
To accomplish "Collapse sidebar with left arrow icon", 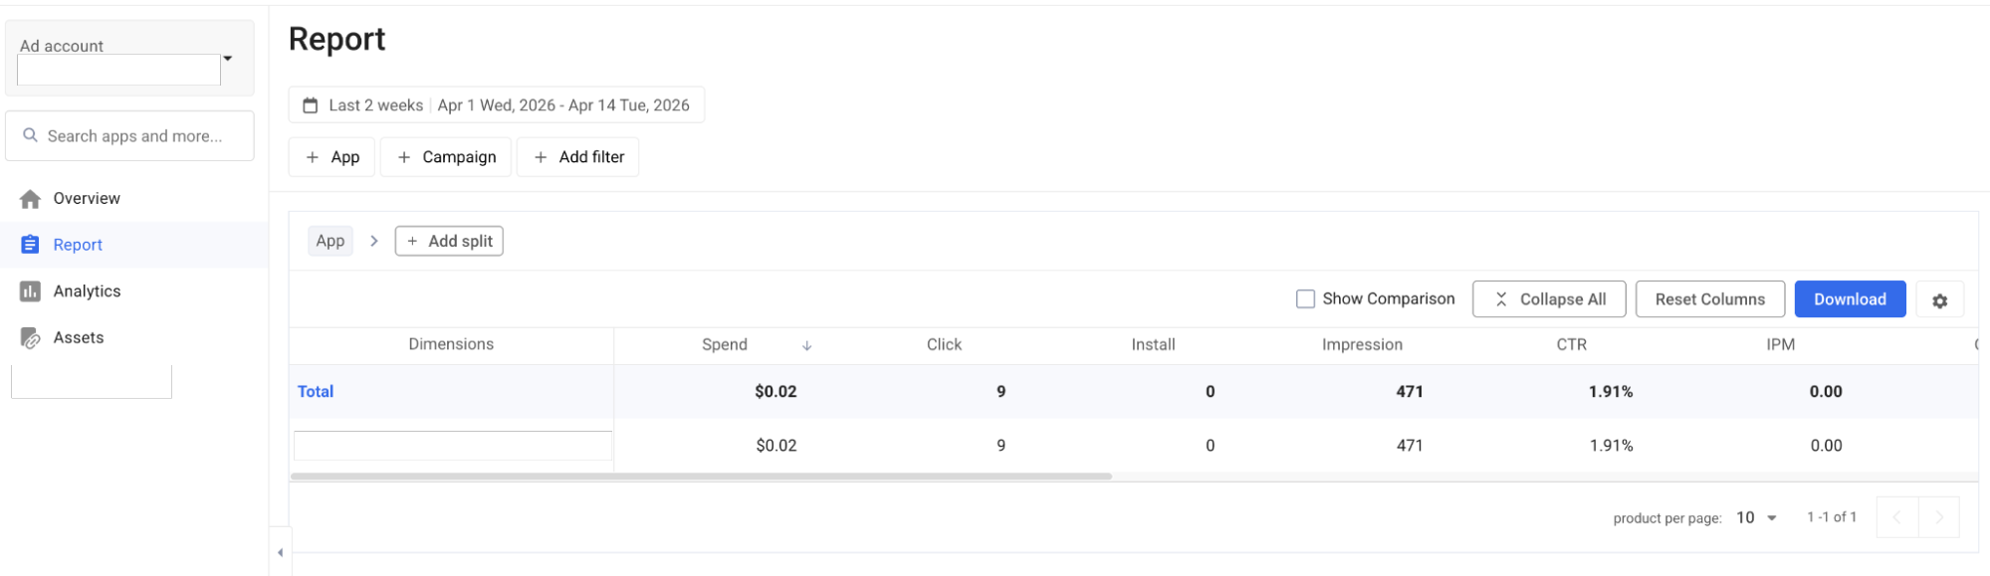I will [280, 552].
